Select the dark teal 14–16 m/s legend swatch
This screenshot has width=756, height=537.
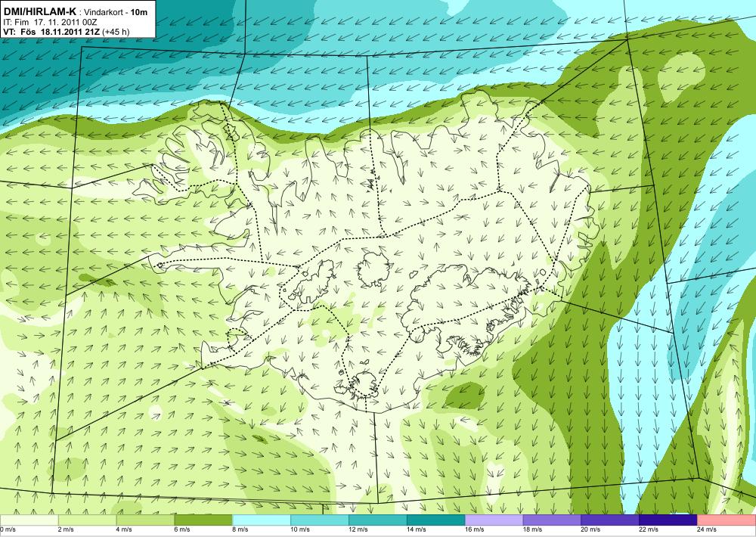pos(436,520)
